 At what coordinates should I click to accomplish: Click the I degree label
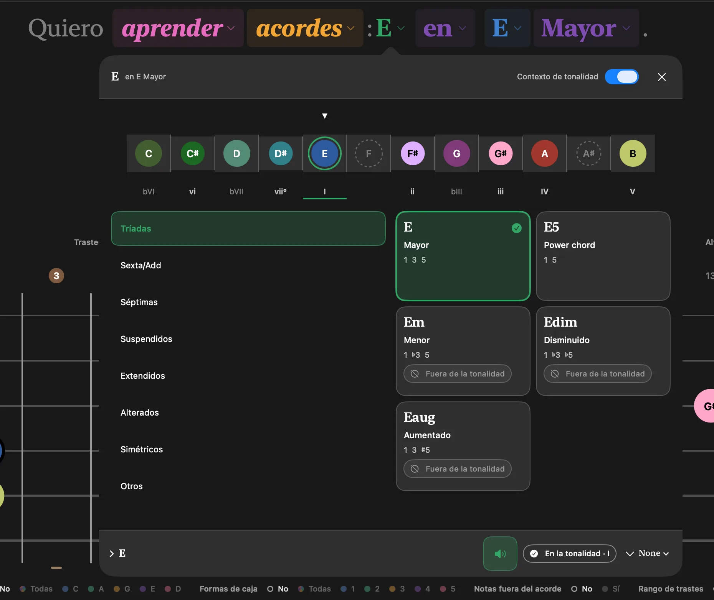pos(325,191)
